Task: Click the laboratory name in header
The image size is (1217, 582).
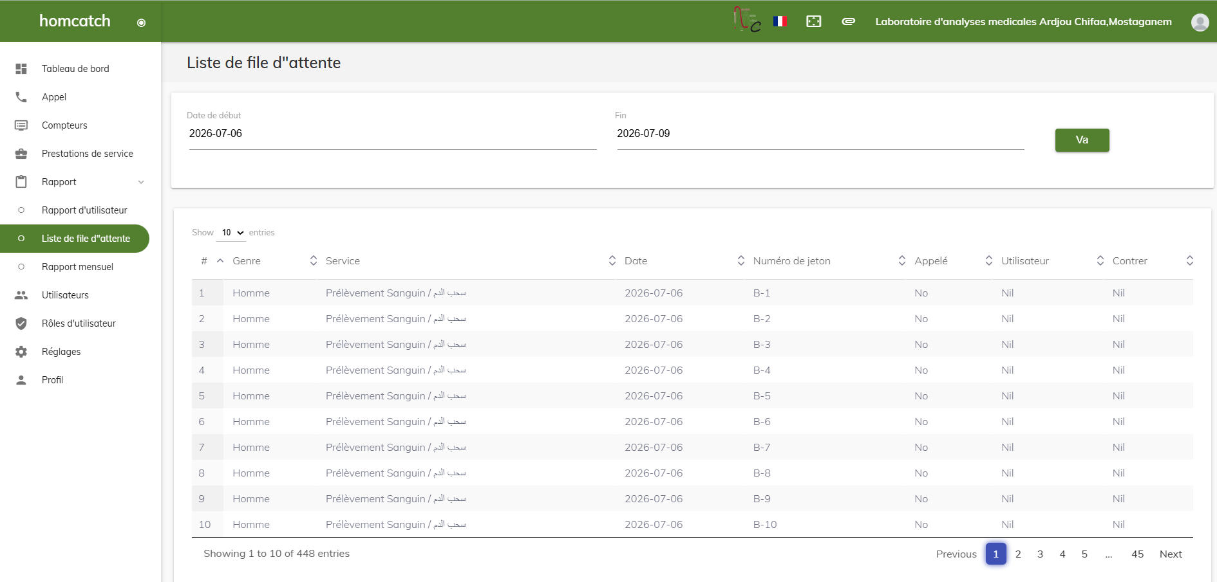Action: 1023,22
